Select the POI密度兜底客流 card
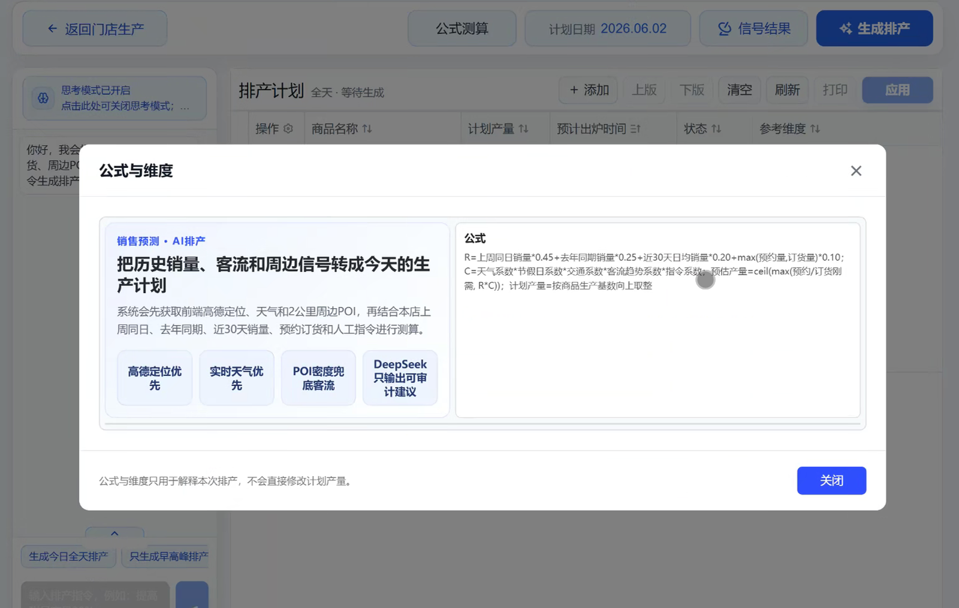This screenshot has width=959, height=608. pyautogui.click(x=318, y=378)
